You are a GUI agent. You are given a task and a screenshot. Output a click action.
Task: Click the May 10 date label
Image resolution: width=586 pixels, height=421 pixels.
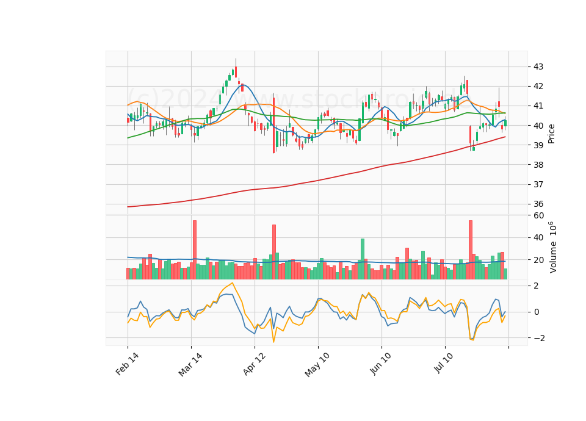317,365
